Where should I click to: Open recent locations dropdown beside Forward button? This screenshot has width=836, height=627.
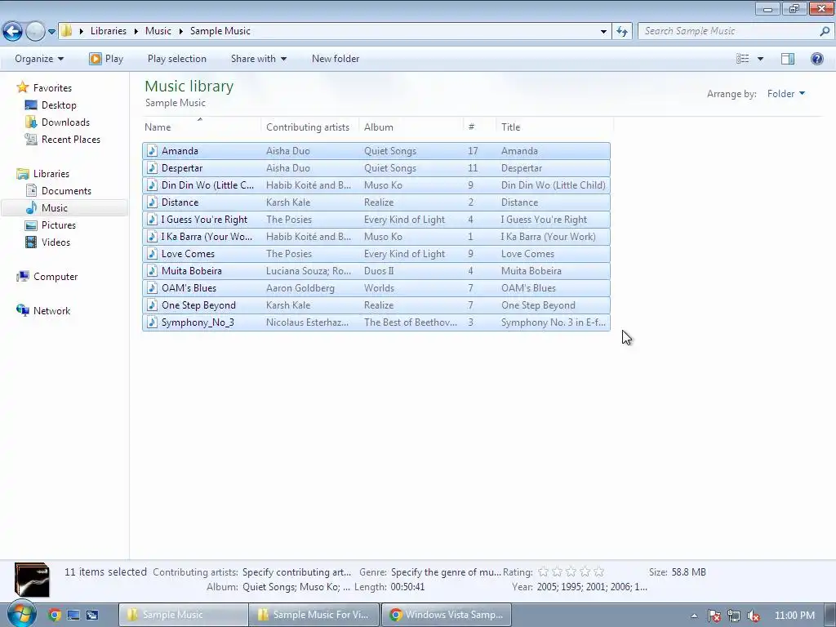(x=51, y=32)
